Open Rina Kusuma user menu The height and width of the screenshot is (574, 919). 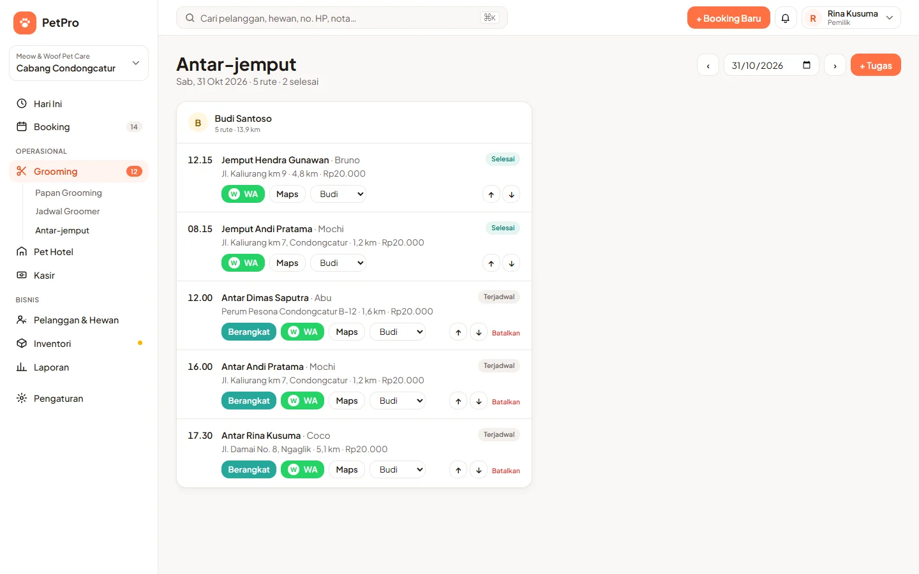pos(851,18)
